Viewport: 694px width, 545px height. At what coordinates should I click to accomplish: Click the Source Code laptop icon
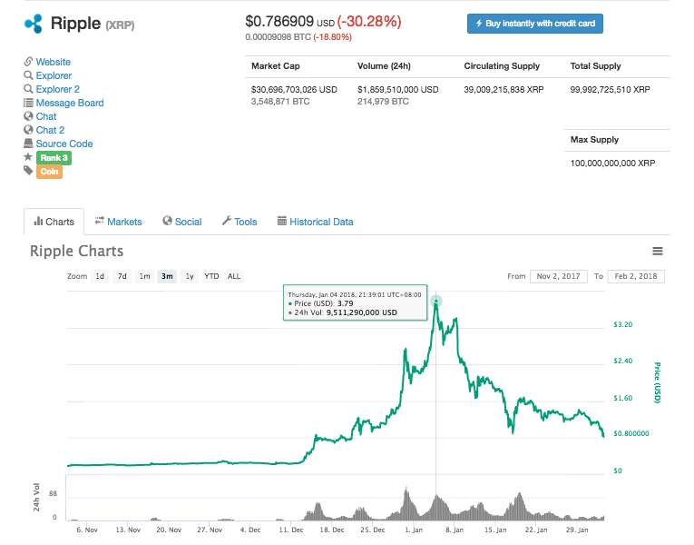coord(28,144)
